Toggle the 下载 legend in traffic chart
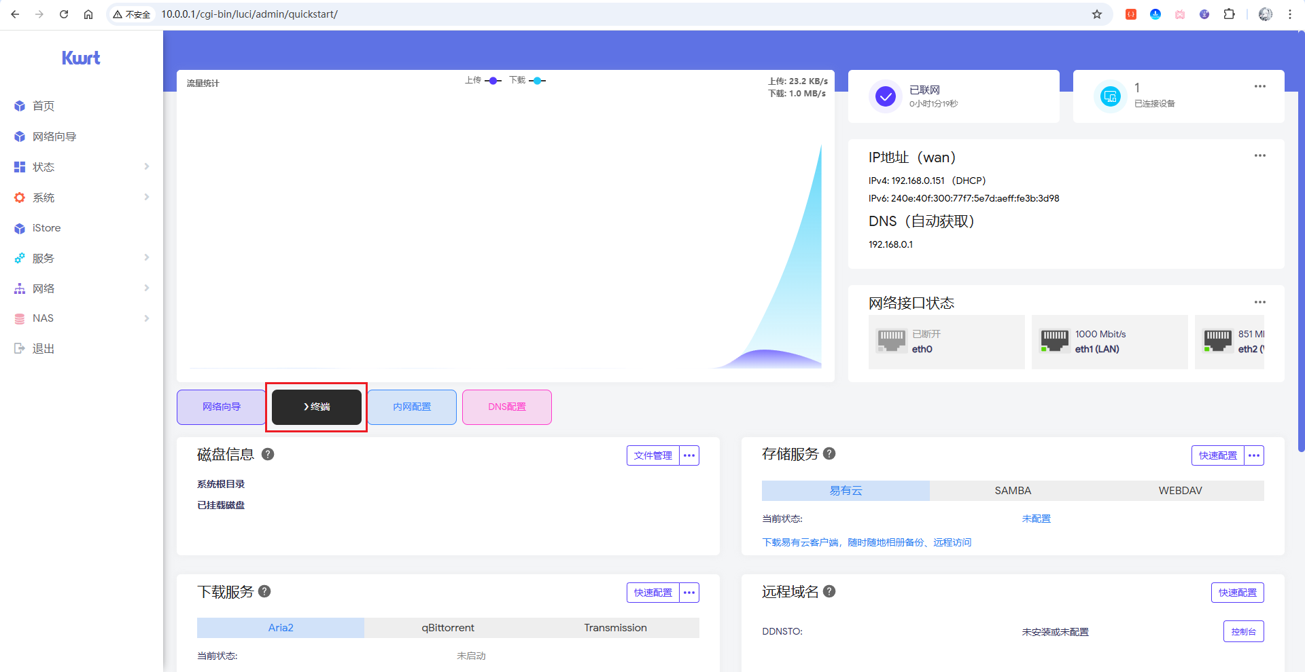The width and height of the screenshot is (1305, 672). tap(527, 81)
